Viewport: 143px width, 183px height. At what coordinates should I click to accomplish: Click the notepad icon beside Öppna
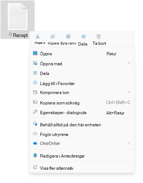click(x=35, y=53)
